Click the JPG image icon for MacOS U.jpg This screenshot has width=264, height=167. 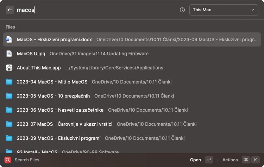coord(9,54)
